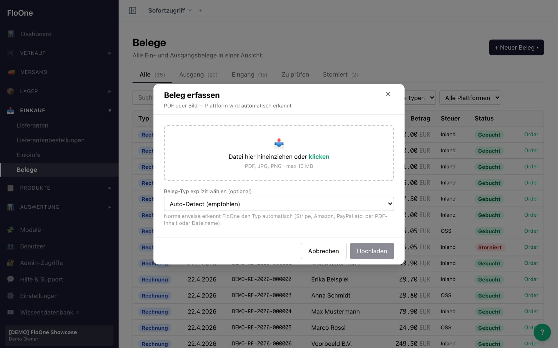Open Einkäufe in the sidebar
Viewport: 558px width, 348px height.
[x=28, y=155]
